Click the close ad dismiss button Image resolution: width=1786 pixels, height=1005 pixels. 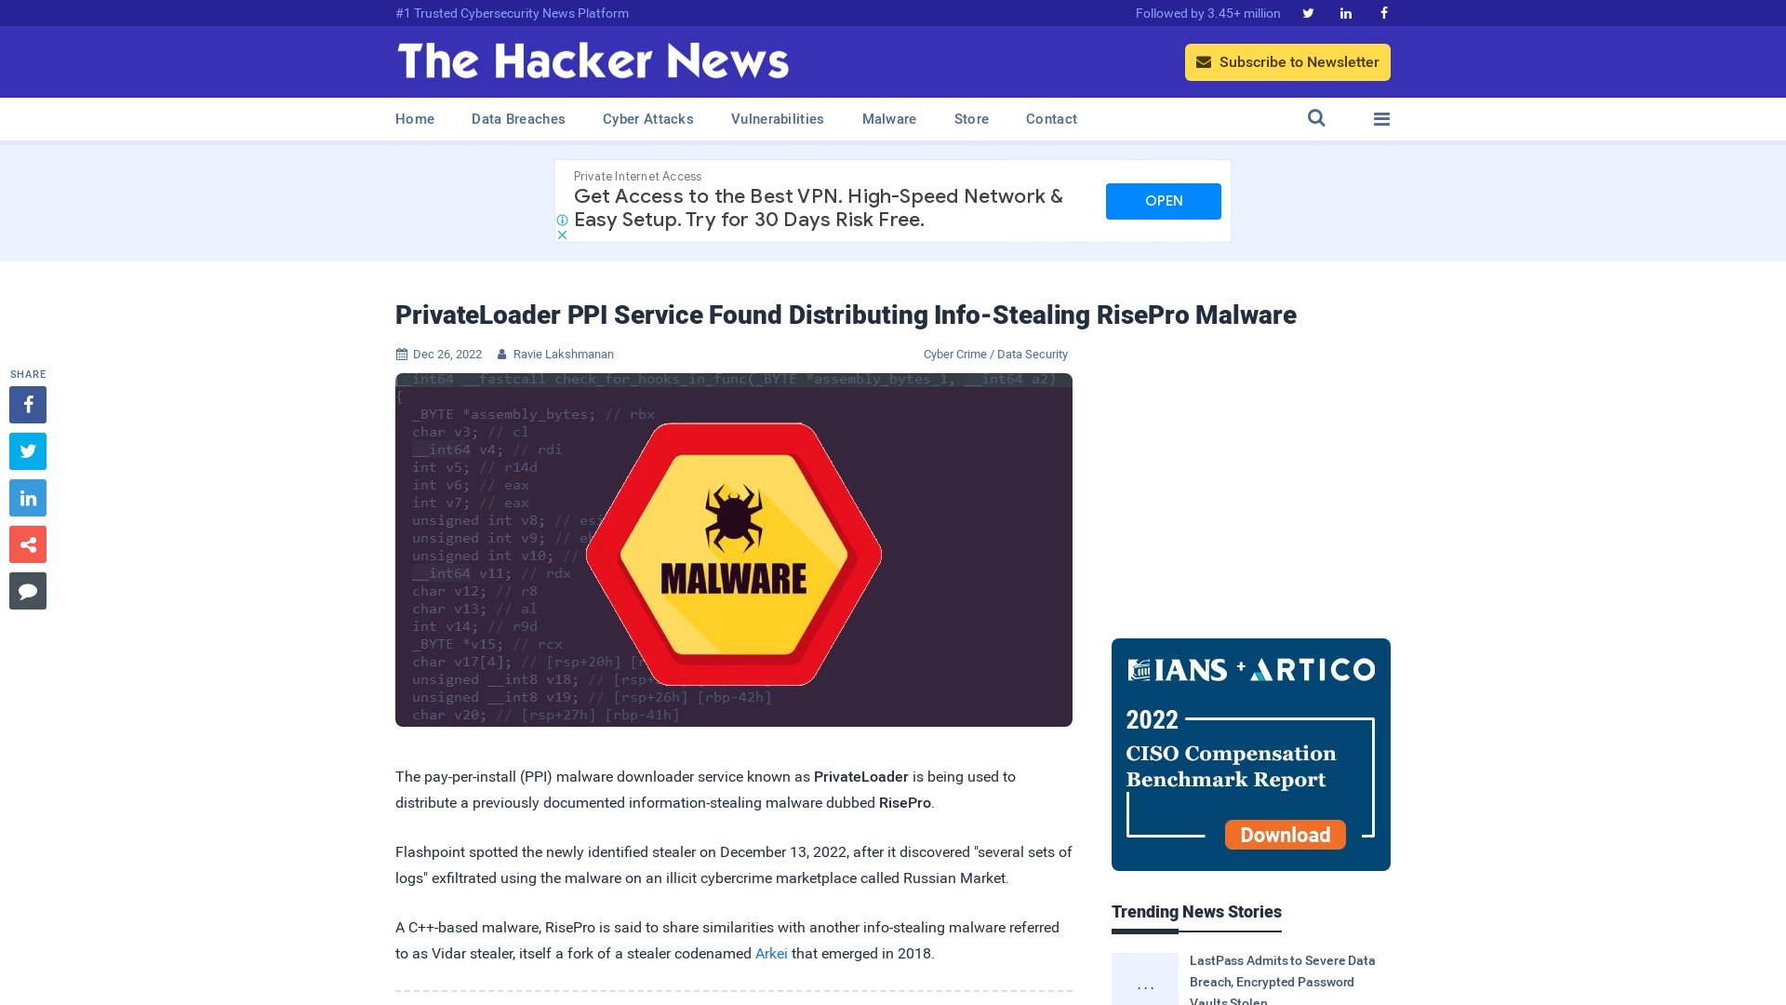(562, 234)
